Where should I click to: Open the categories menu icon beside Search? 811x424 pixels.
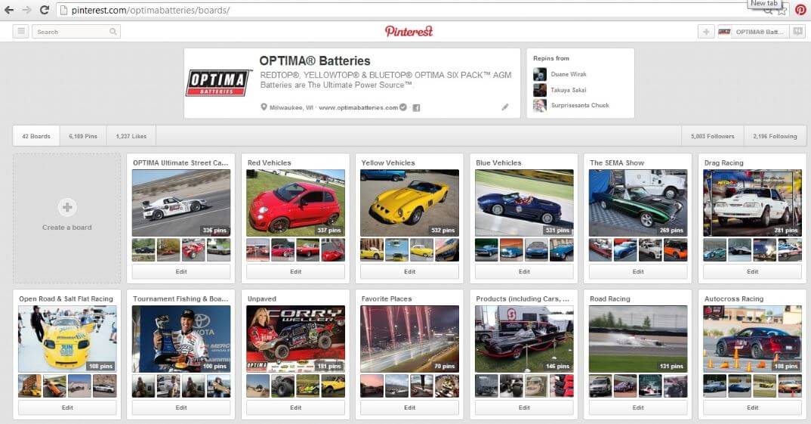pyautogui.click(x=20, y=32)
